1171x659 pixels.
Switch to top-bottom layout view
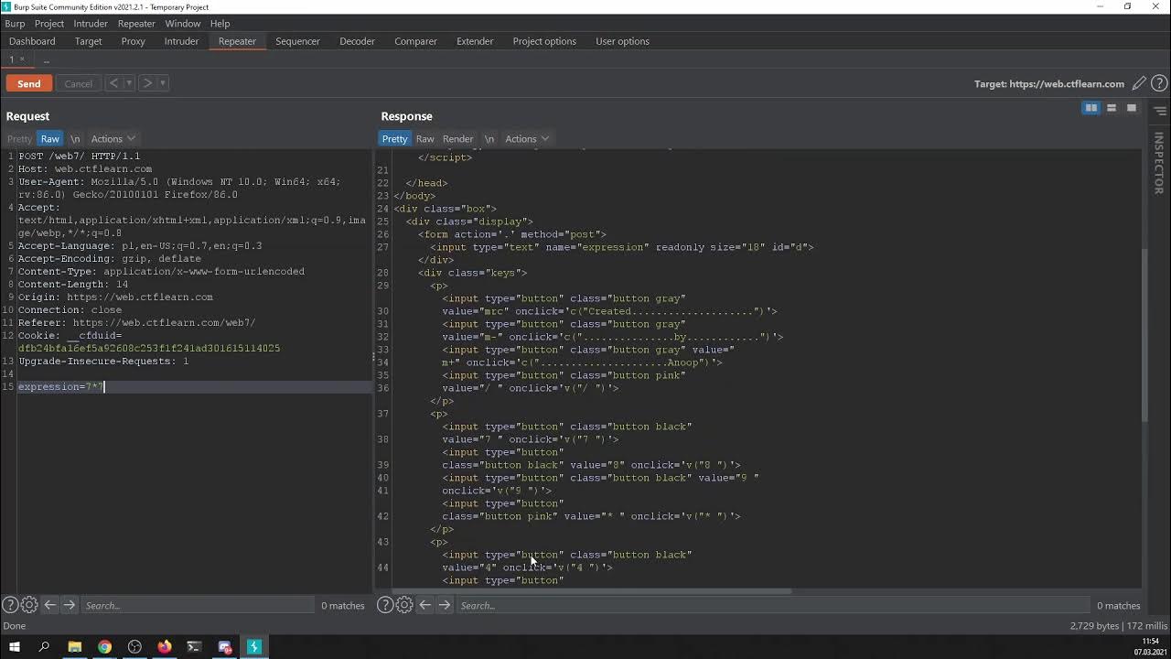click(x=1112, y=108)
